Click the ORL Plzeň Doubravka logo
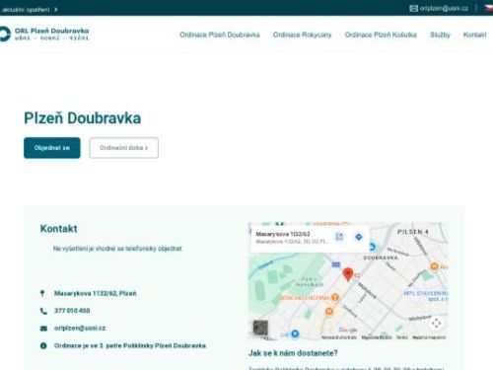 click(x=44, y=34)
